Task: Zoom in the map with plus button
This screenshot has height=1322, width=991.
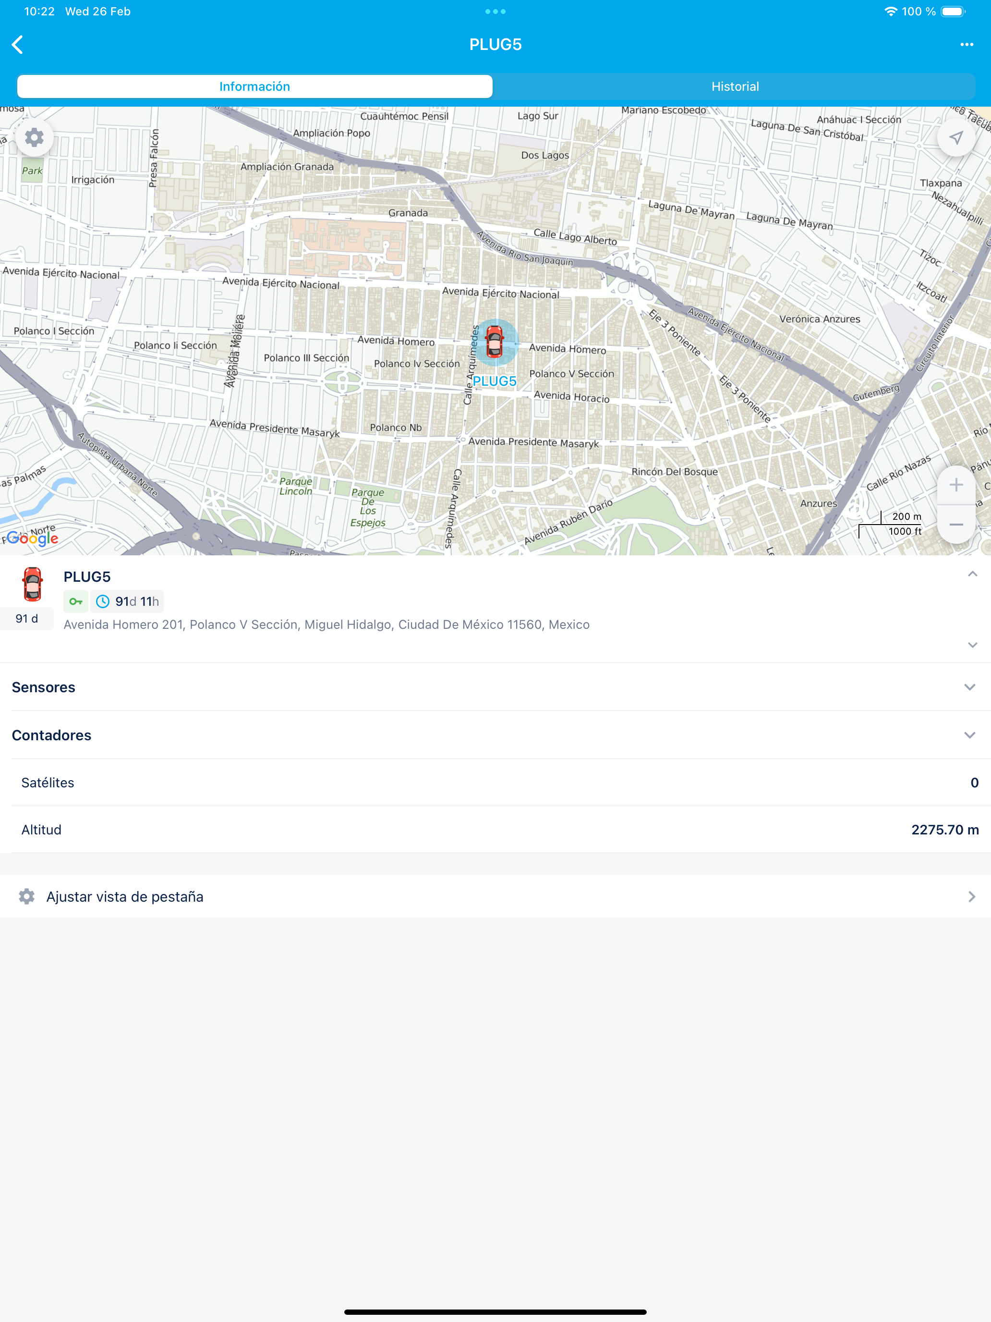Action: click(956, 485)
